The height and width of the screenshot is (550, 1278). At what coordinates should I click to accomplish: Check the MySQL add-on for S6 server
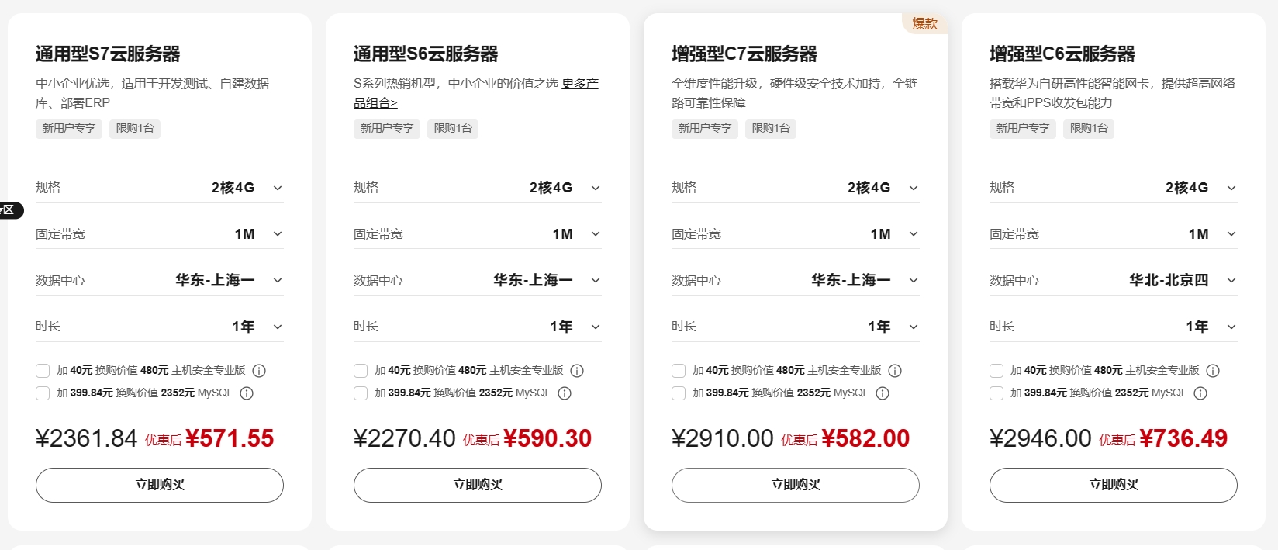pyautogui.click(x=361, y=393)
